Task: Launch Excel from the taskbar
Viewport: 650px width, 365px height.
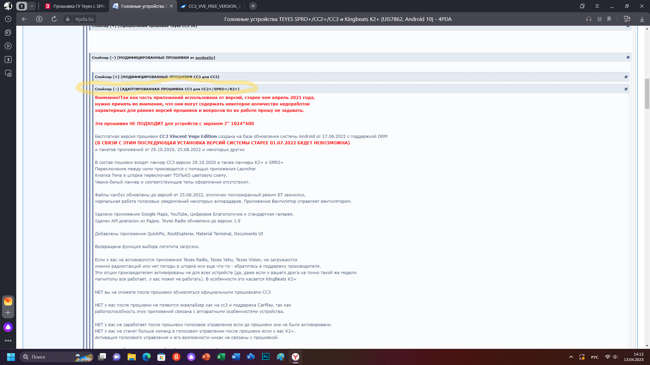Action: click(221, 357)
